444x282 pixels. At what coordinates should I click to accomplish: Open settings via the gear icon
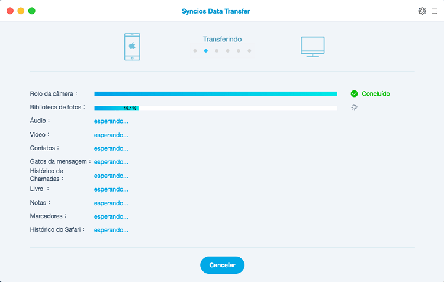click(422, 11)
